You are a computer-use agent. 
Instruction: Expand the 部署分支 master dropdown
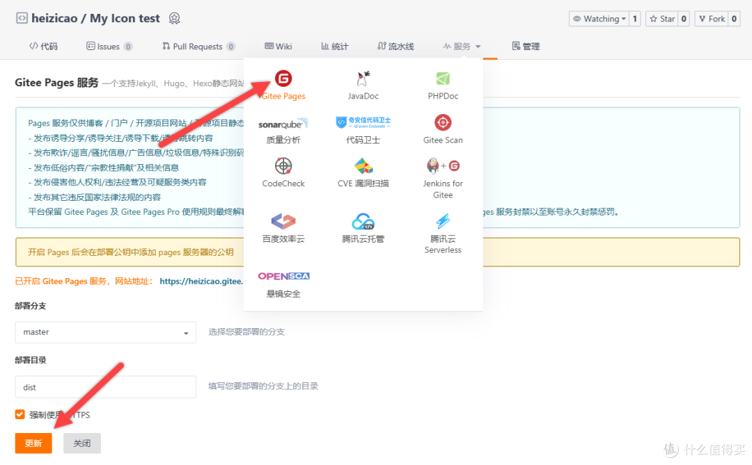105,332
